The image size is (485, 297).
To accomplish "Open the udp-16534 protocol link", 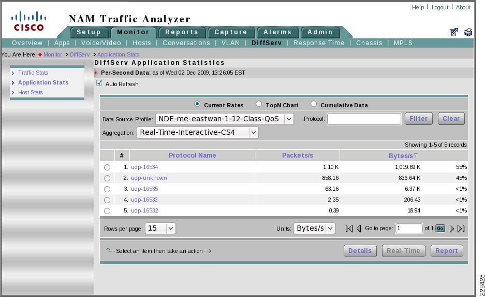I will click(x=144, y=167).
